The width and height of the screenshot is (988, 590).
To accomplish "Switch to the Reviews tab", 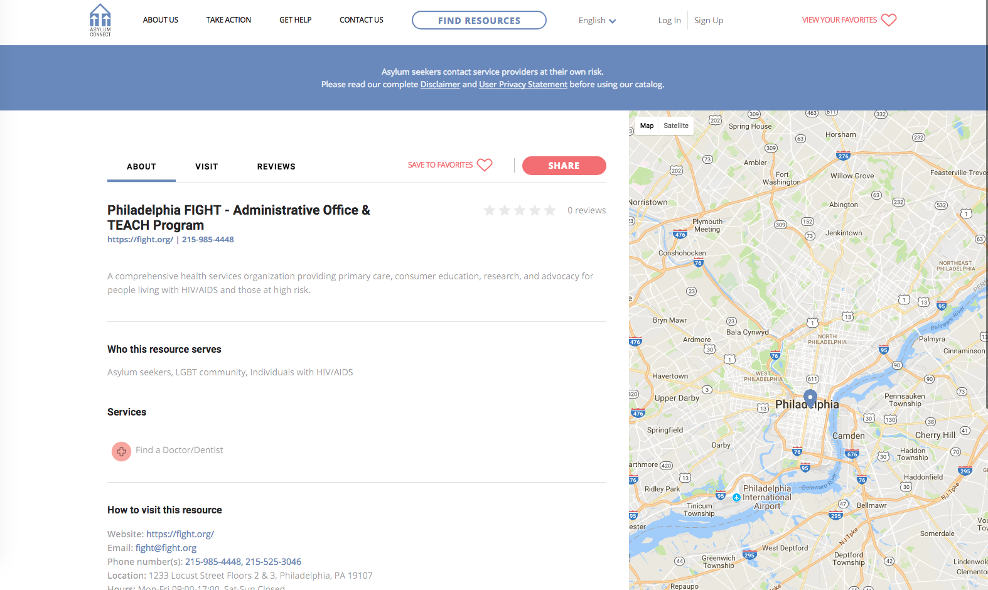I will [x=276, y=167].
